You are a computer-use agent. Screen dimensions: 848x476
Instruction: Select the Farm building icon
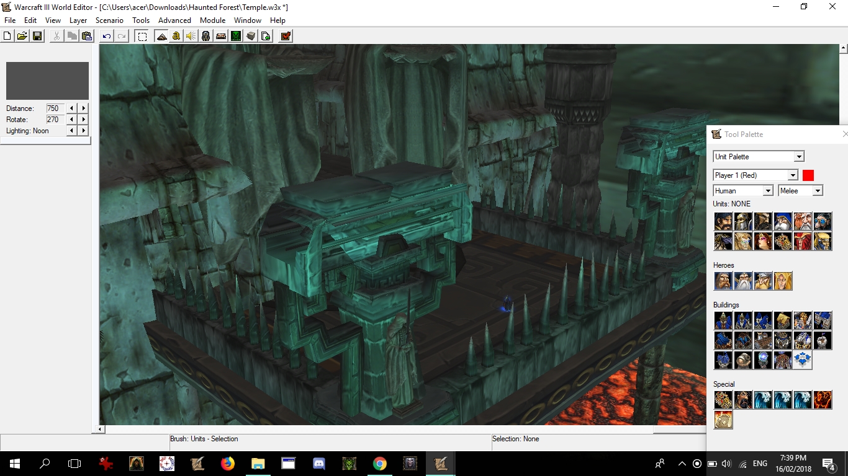[x=783, y=320]
